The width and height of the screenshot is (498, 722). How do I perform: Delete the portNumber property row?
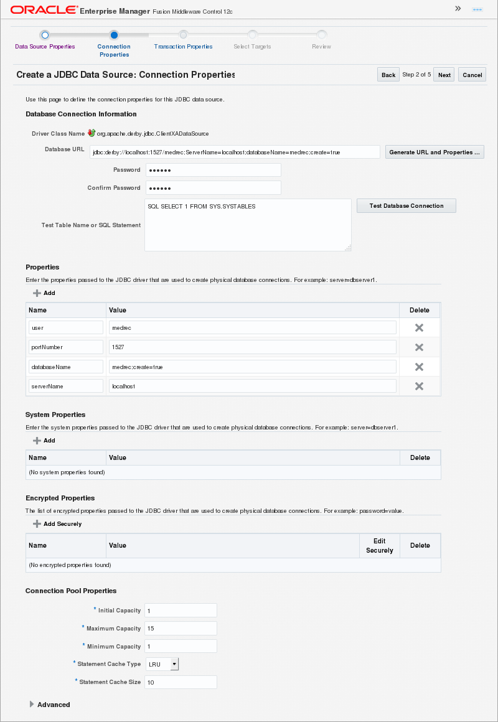pyautogui.click(x=419, y=347)
